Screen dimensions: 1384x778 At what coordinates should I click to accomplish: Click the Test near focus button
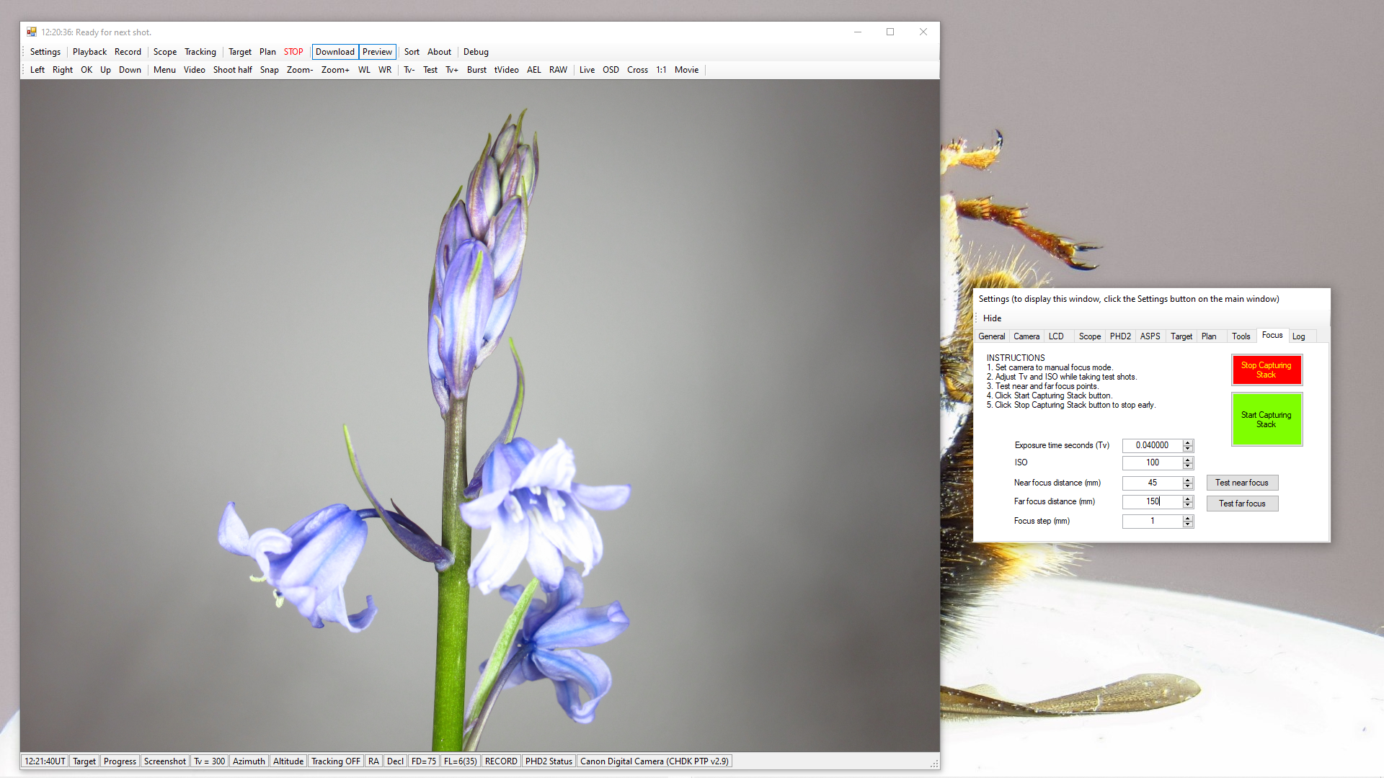tap(1241, 483)
